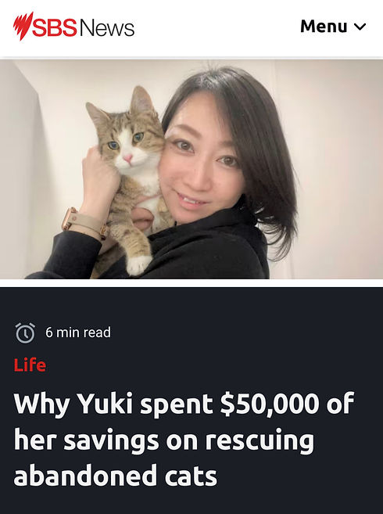Click the empty dark area beside "6 min read"
The image size is (383, 514).
(x=245, y=332)
